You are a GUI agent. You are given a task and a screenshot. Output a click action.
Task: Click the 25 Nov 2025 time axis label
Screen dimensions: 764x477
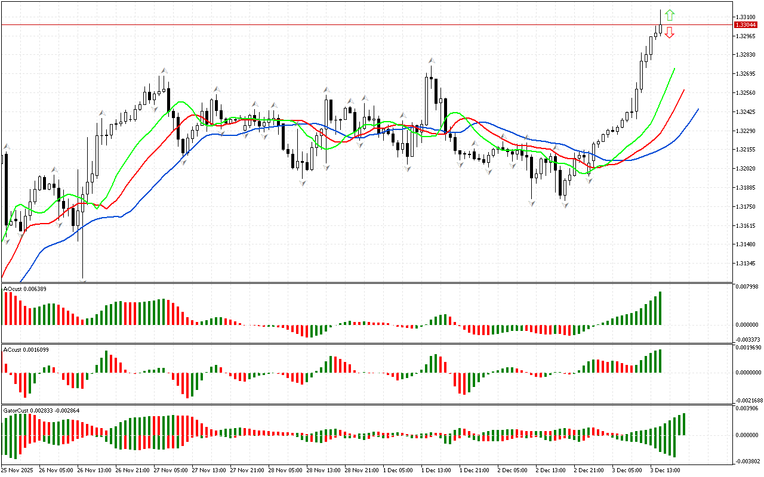coord(16,470)
